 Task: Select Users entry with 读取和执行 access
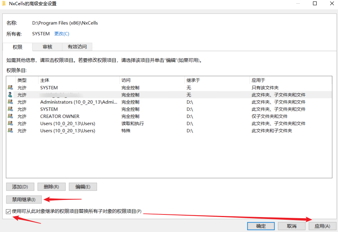pyautogui.click(x=169, y=123)
